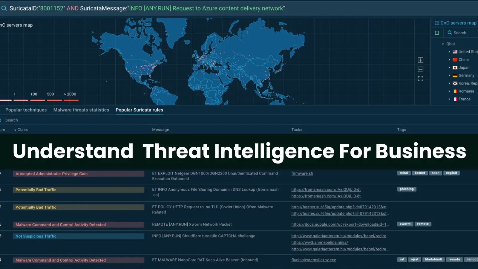Open the second fromsmash.com task link
The height and width of the screenshot is (269, 478).
(x=326, y=196)
